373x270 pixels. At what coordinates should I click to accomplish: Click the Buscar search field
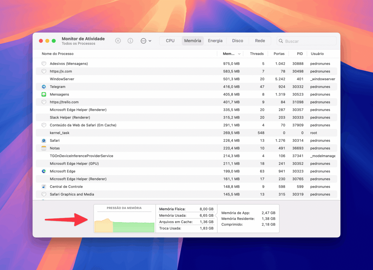click(307, 41)
